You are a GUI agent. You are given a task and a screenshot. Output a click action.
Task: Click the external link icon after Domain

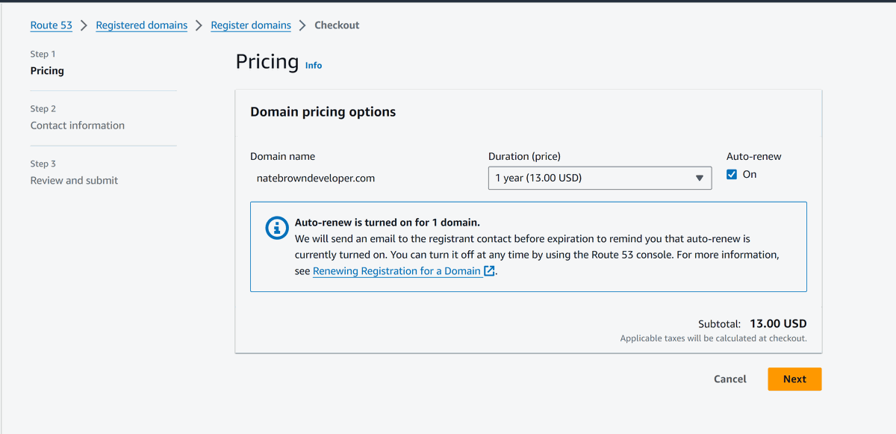click(489, 271)
